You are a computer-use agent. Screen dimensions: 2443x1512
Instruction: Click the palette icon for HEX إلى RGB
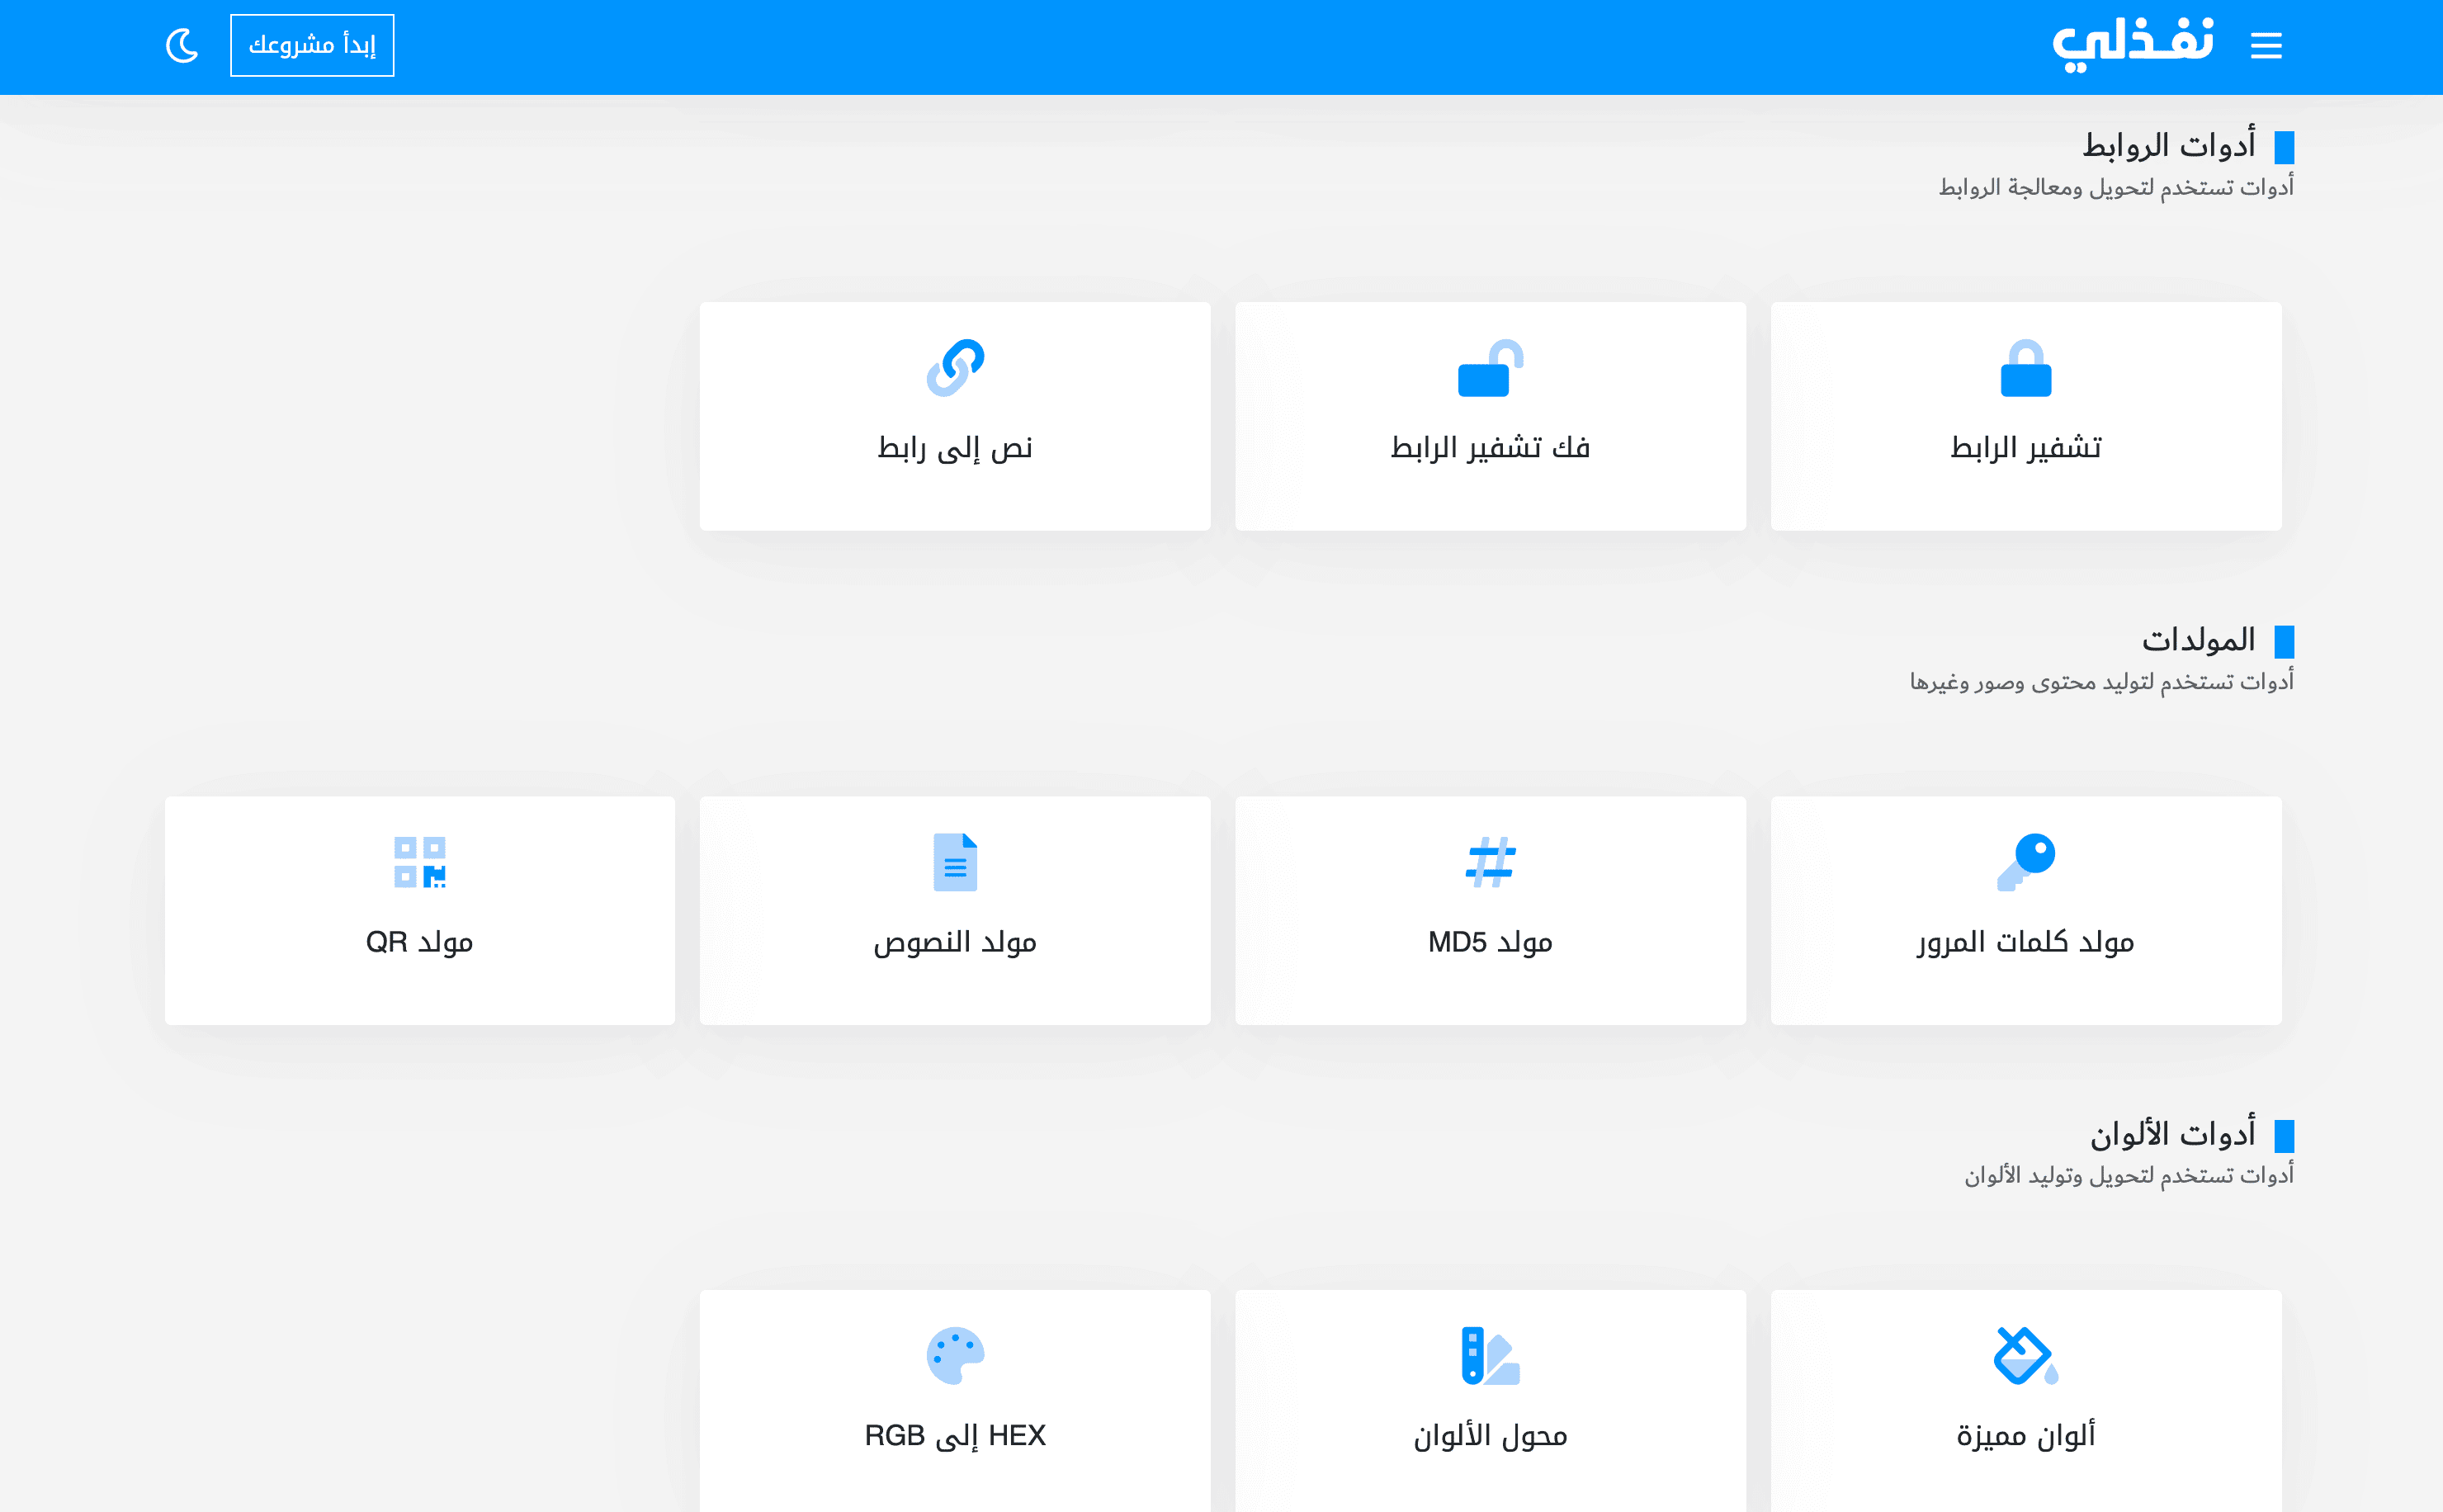tap(955, 1355)
